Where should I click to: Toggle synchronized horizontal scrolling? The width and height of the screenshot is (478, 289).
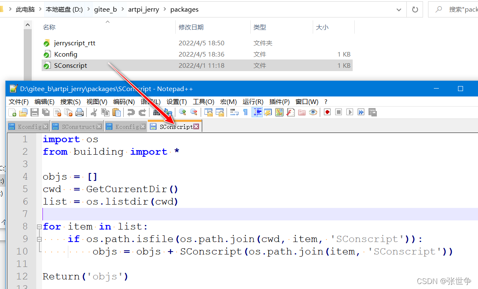point(220,112)
